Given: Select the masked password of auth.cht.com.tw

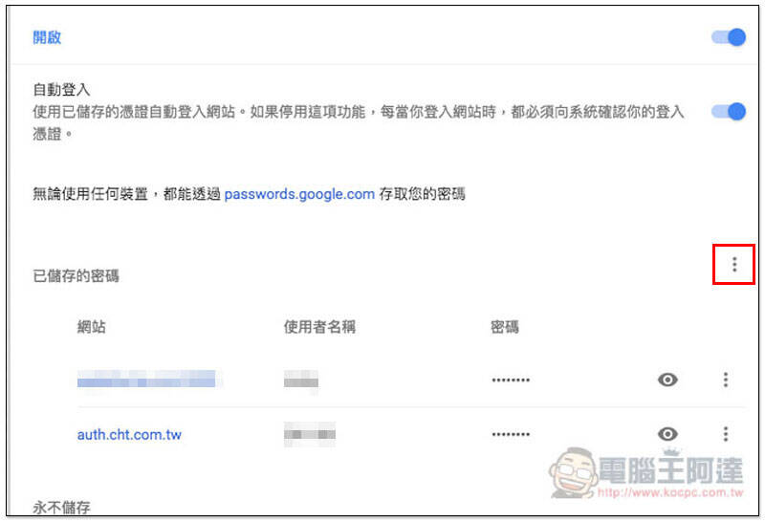Looking at the screenshot, I should tap(511, 434).
